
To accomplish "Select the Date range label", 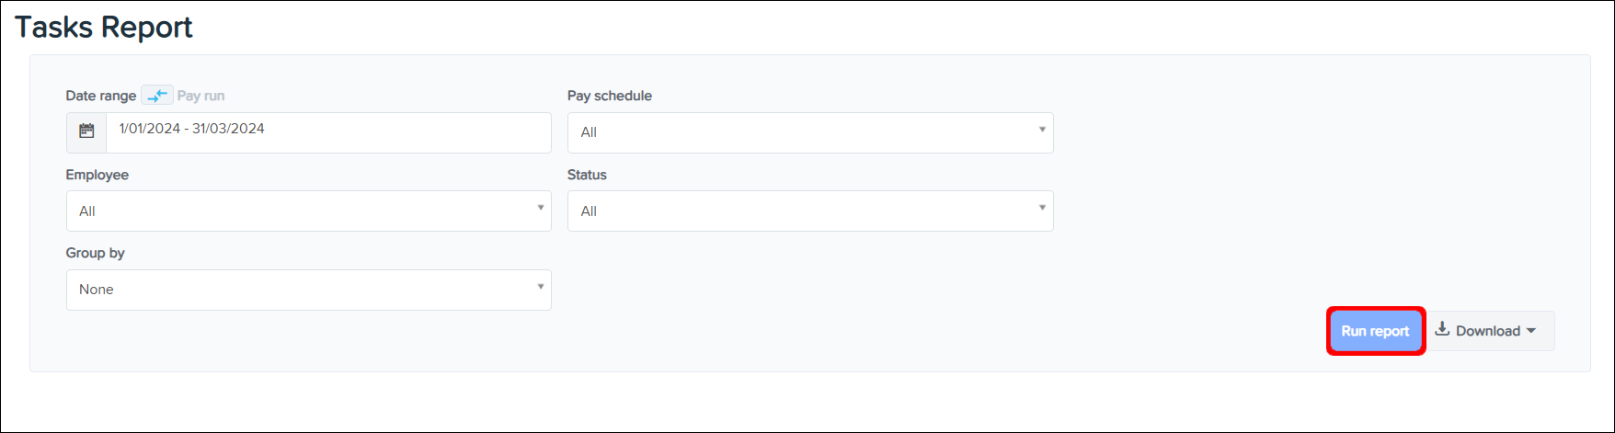I will click(100, 96).
